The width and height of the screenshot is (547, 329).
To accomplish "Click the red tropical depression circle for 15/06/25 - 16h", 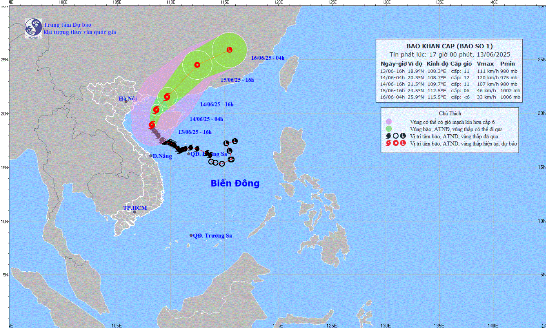I will tap(197, 65).
